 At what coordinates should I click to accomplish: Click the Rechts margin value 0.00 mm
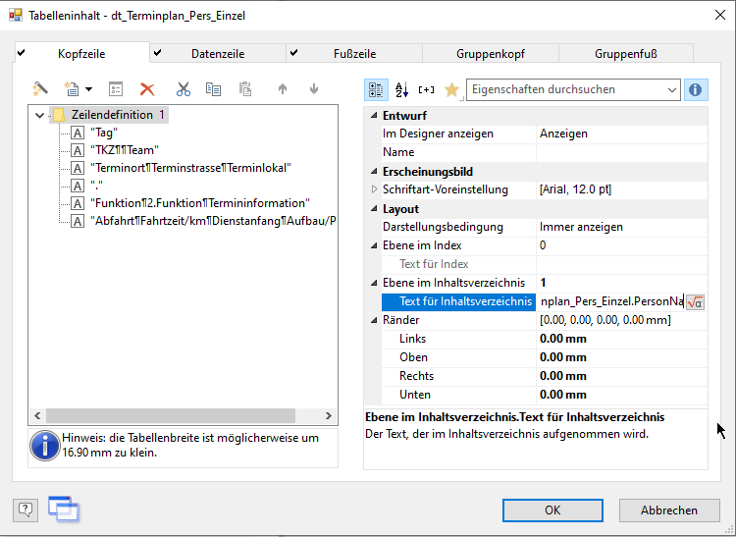coord(622,376)
